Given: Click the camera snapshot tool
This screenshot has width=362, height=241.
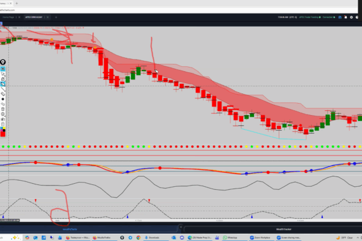Looking at the screenshot, I should coord(3,80).
